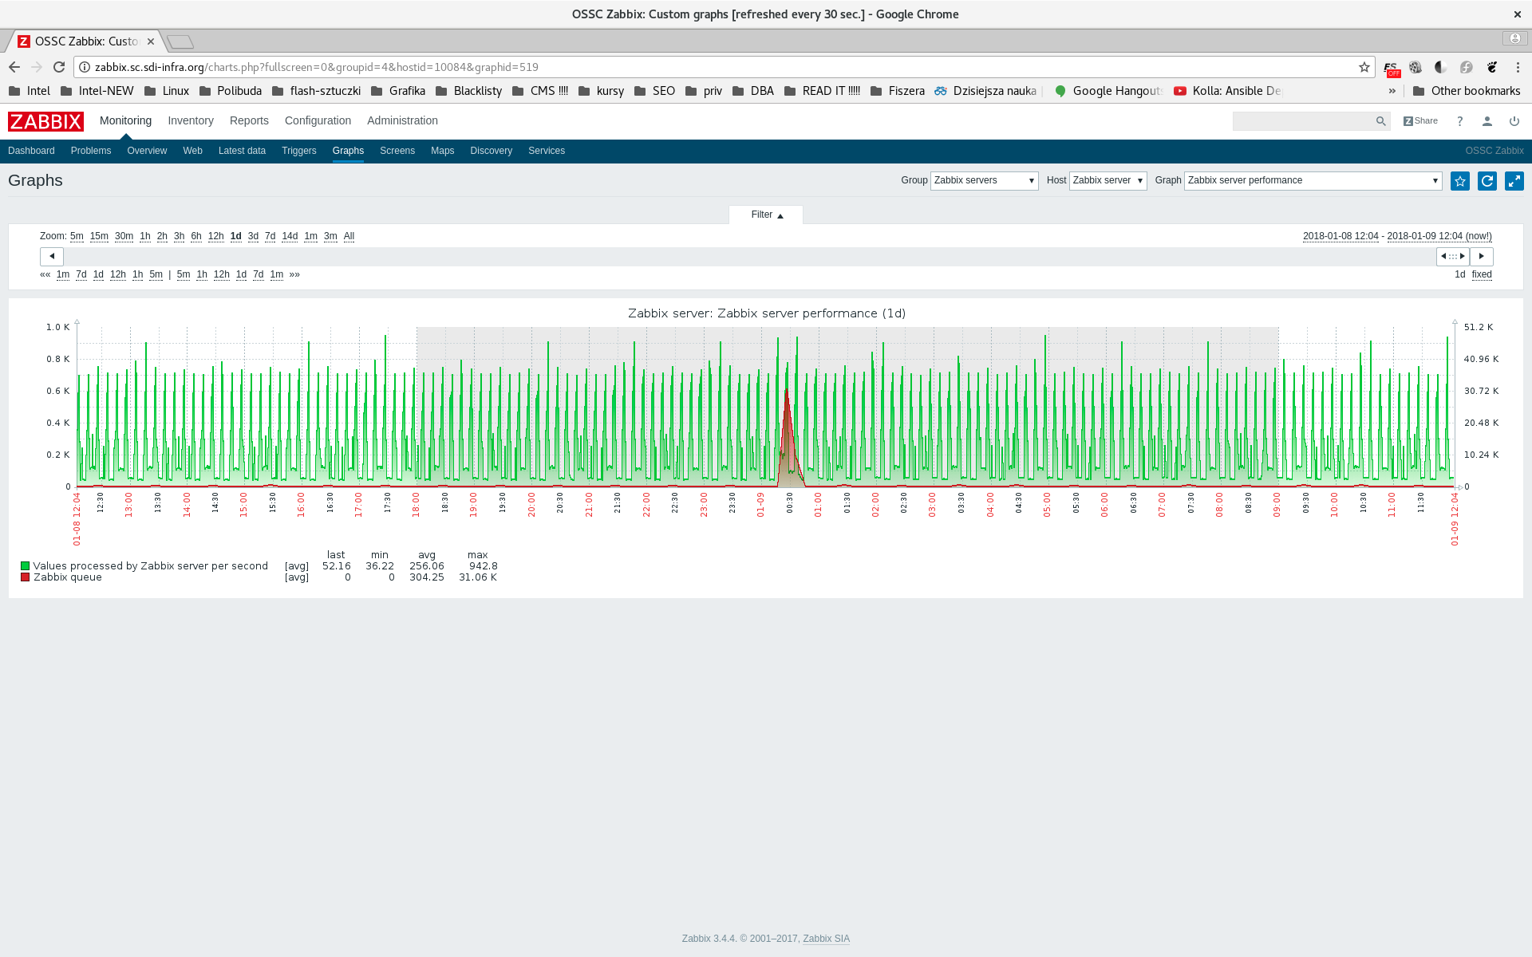Click the search magnifier icon

point(1380,121)
